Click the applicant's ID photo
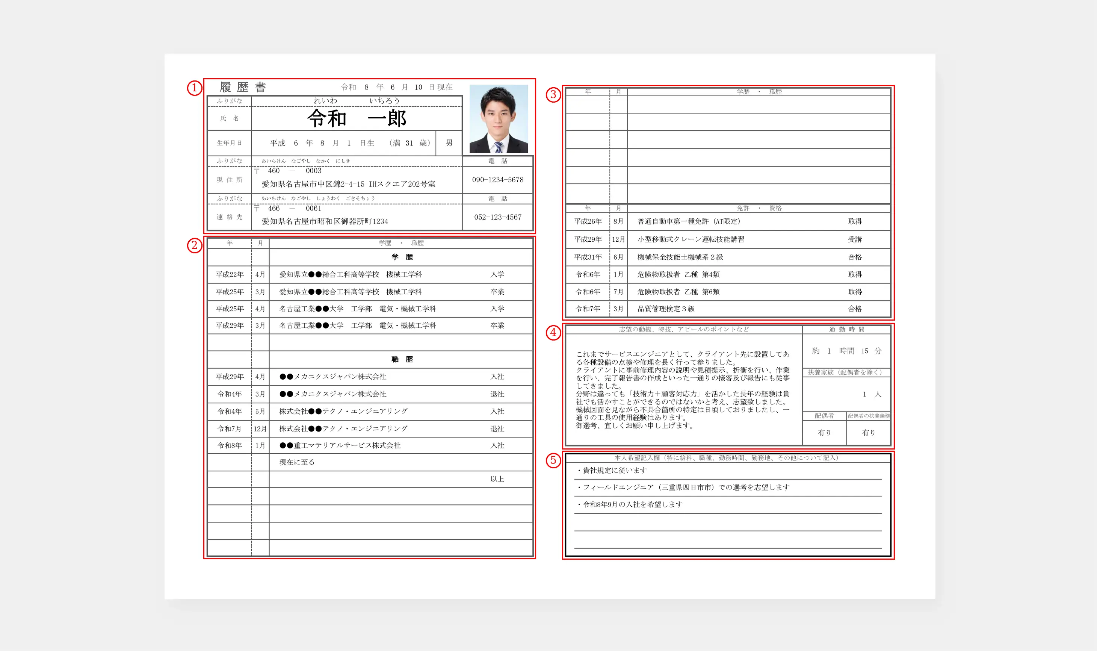 click(x=499, y=119)
